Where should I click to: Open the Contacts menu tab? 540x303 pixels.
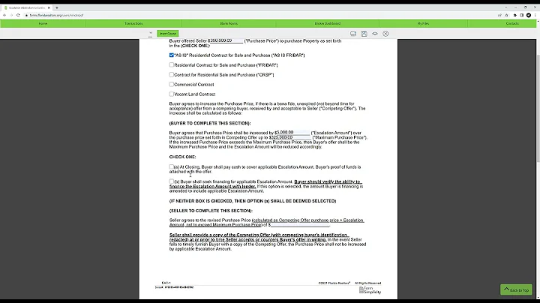(x=512, y=23)
